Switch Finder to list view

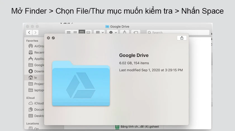pos(75,32)
